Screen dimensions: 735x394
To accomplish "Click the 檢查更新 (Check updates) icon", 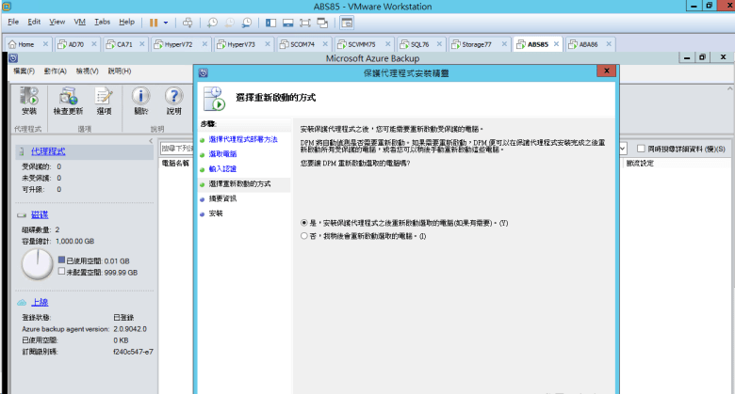I will click(x=68, y=99).
